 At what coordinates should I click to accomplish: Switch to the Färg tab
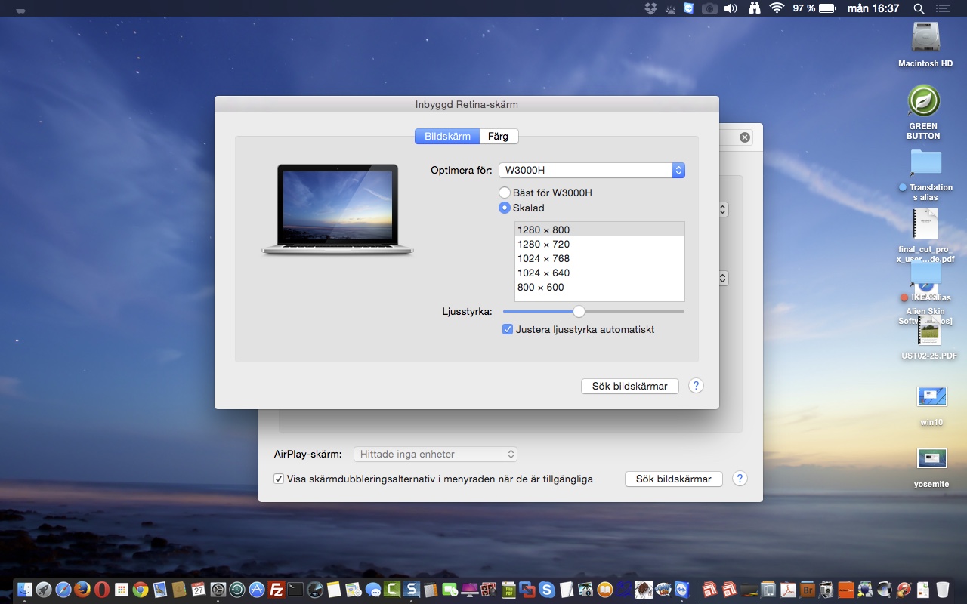tap(499, 136)
